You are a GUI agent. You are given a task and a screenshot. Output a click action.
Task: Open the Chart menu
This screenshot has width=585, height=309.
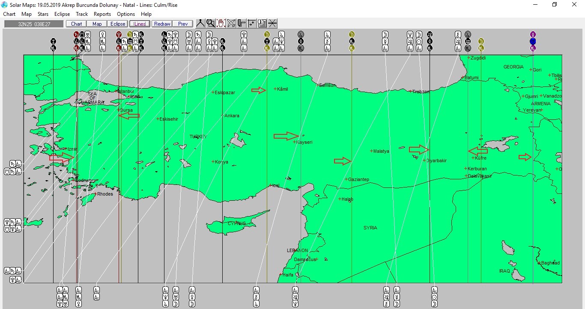(x=9, y=14)
